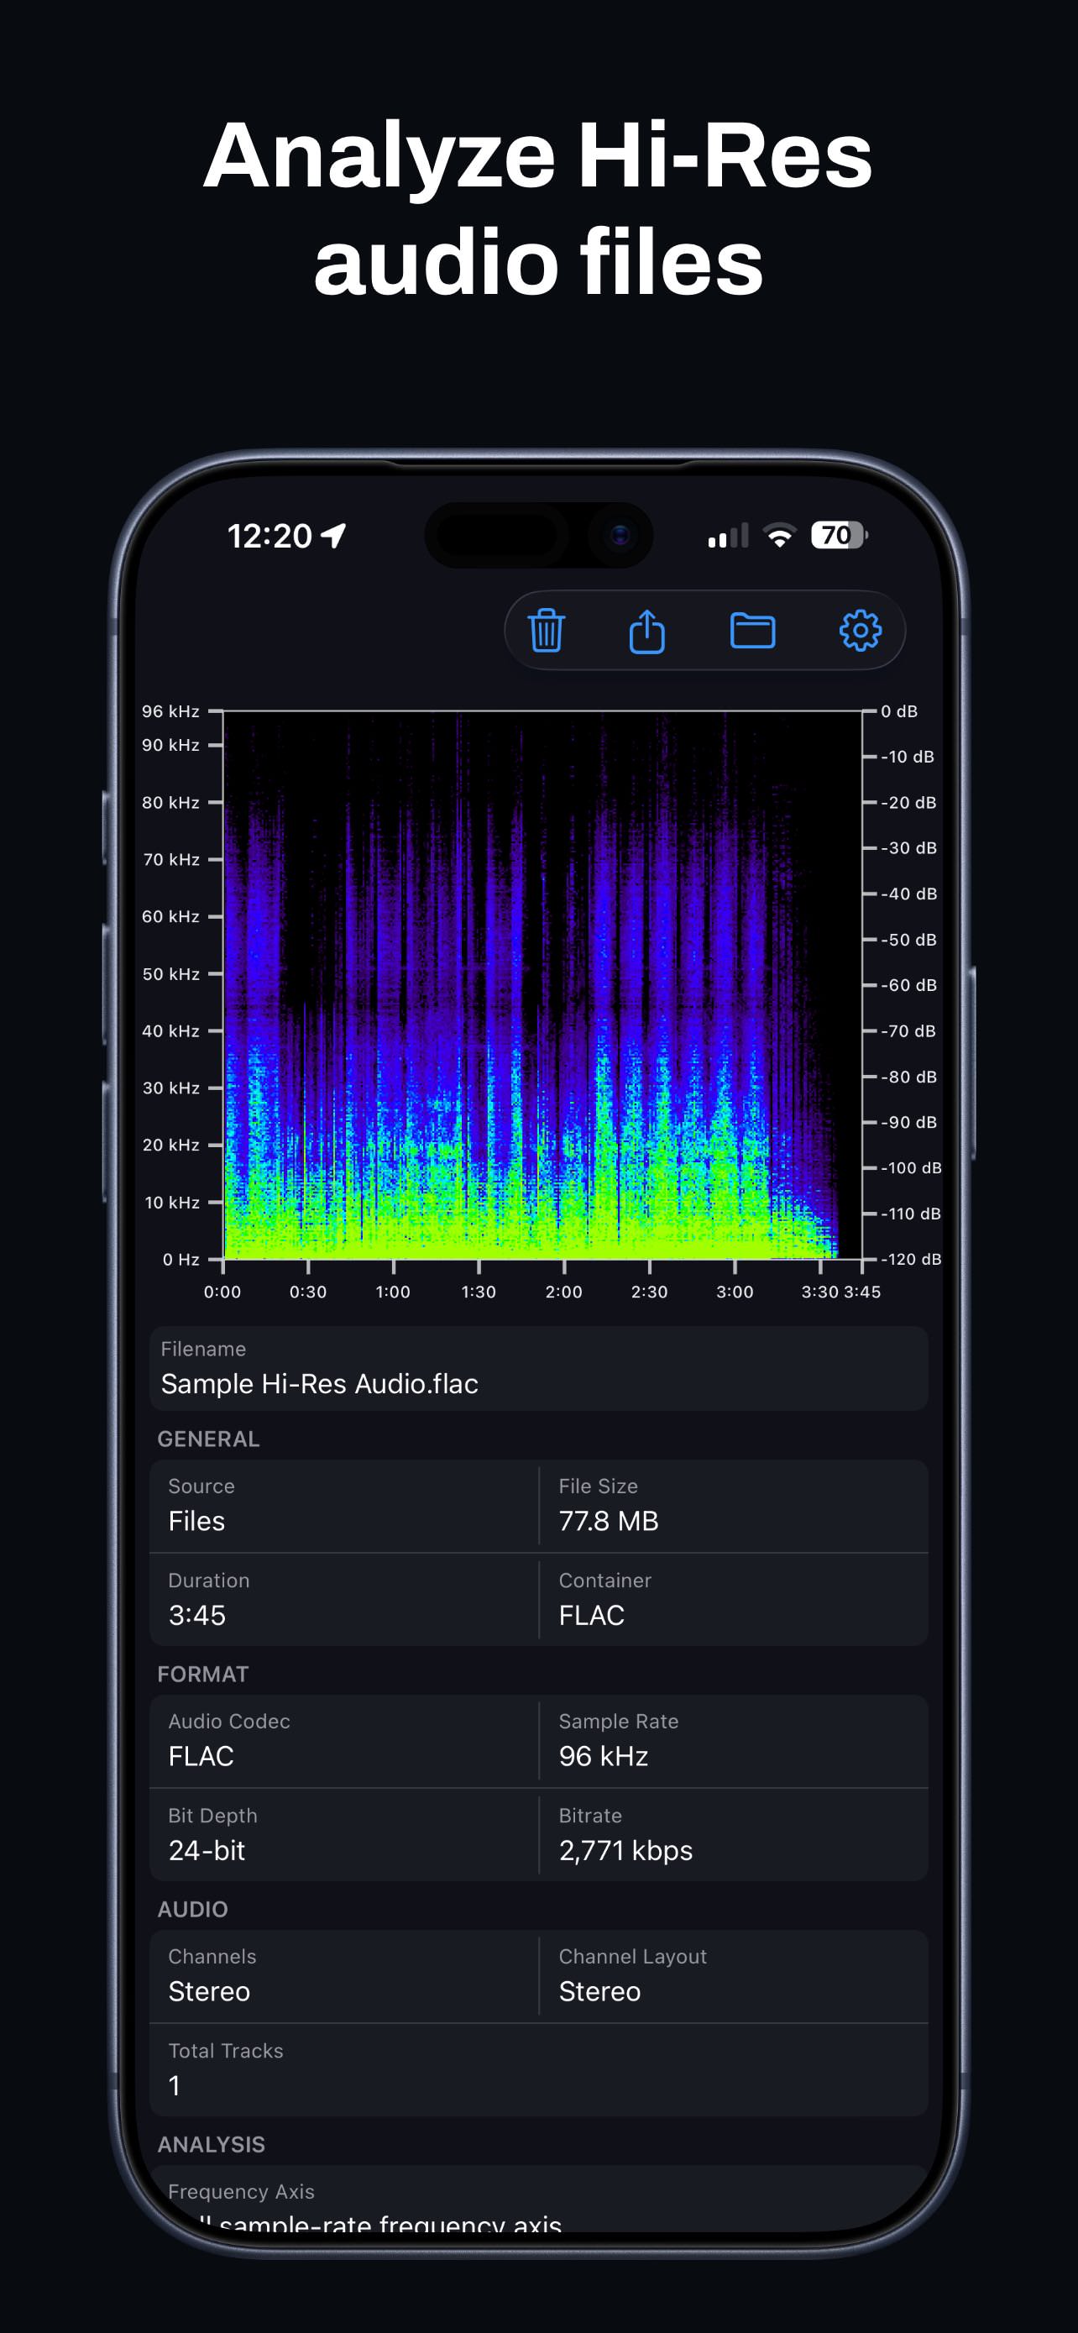
Task: Tap the Wi-Fi status icon
Action: (779, 535)
